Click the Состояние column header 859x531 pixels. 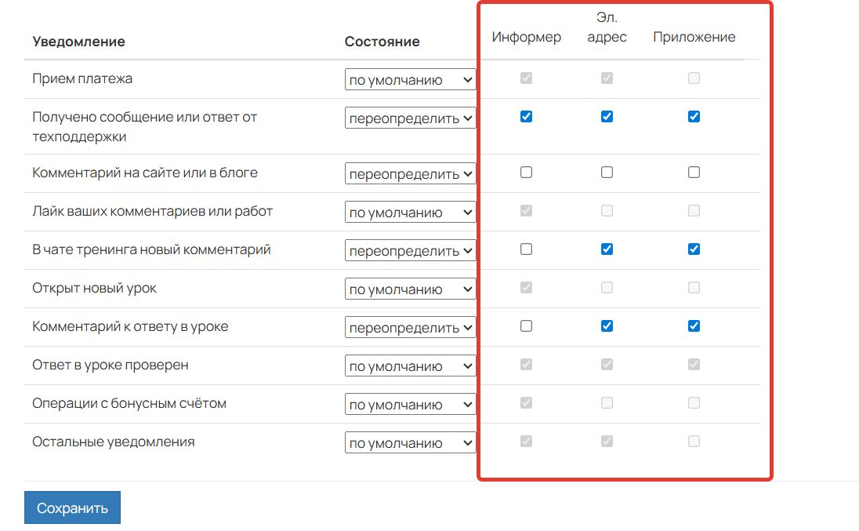pyautogui.click(x=382, y=42)
